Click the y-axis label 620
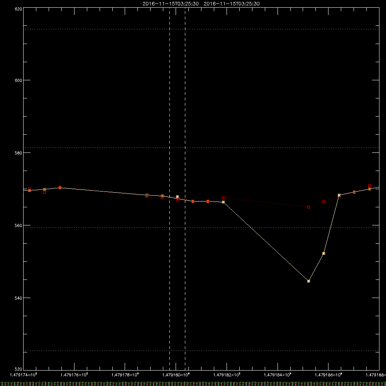The height and width of the screenshot is (386, 386). pyautogui.click(x=19, y=9)
